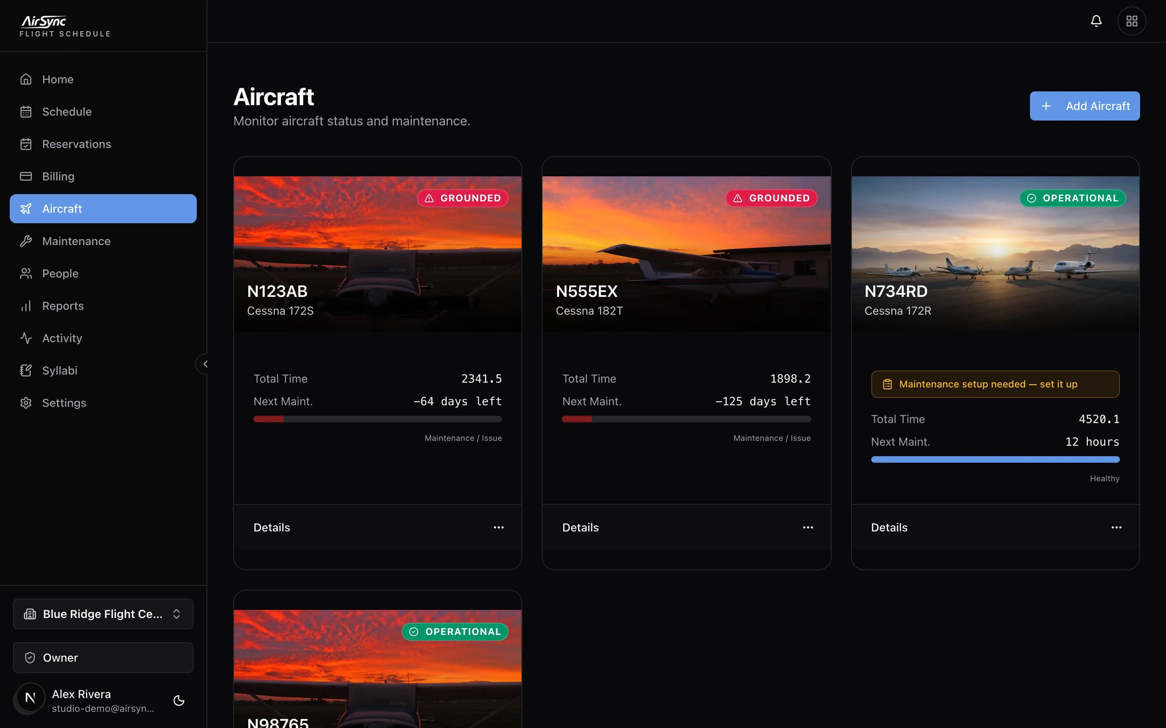Open Syllabi in the sidebar
Viewport: 1166px width, 728px height.
click(x=103, y=370)
